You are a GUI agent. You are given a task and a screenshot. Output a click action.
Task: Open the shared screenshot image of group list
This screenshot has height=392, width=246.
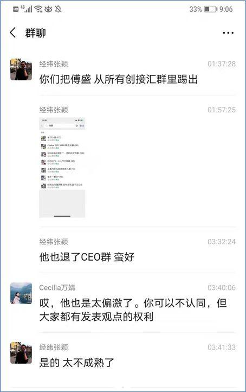pyautogui.click(x=62, y=168)
